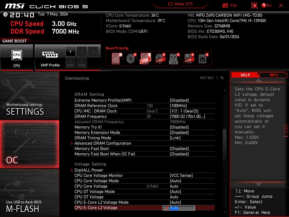Click the red arrows at the help panel's right edge
This screenshot has height=217, width=289.
[286, 136]
